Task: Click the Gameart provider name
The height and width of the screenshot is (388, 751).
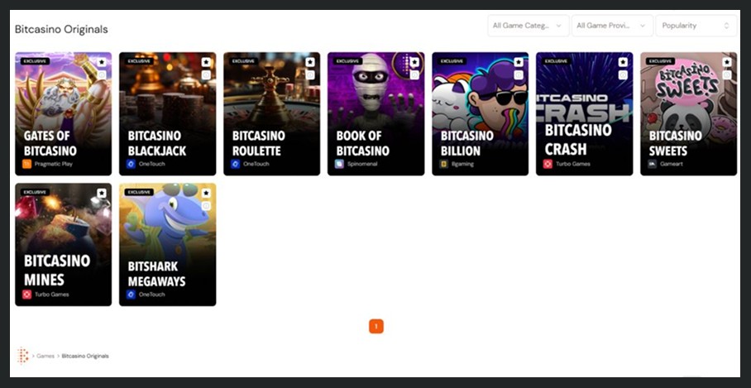Action: coord(671,164)
